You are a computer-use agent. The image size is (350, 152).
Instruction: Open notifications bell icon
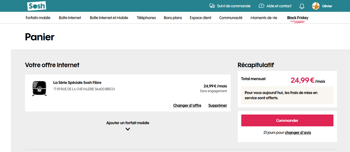302,6
